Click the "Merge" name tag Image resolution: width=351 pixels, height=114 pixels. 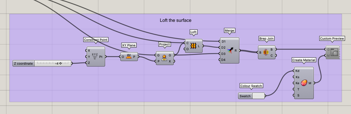pos(229,31)
